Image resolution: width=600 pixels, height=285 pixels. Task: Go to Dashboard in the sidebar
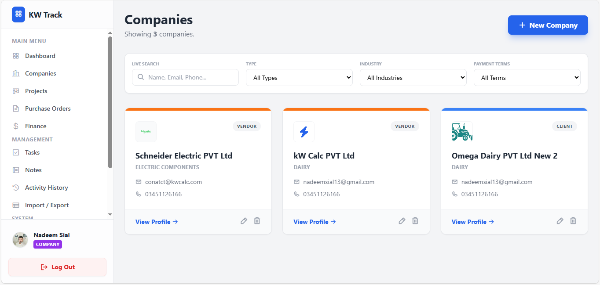click(x=40, y=56)
